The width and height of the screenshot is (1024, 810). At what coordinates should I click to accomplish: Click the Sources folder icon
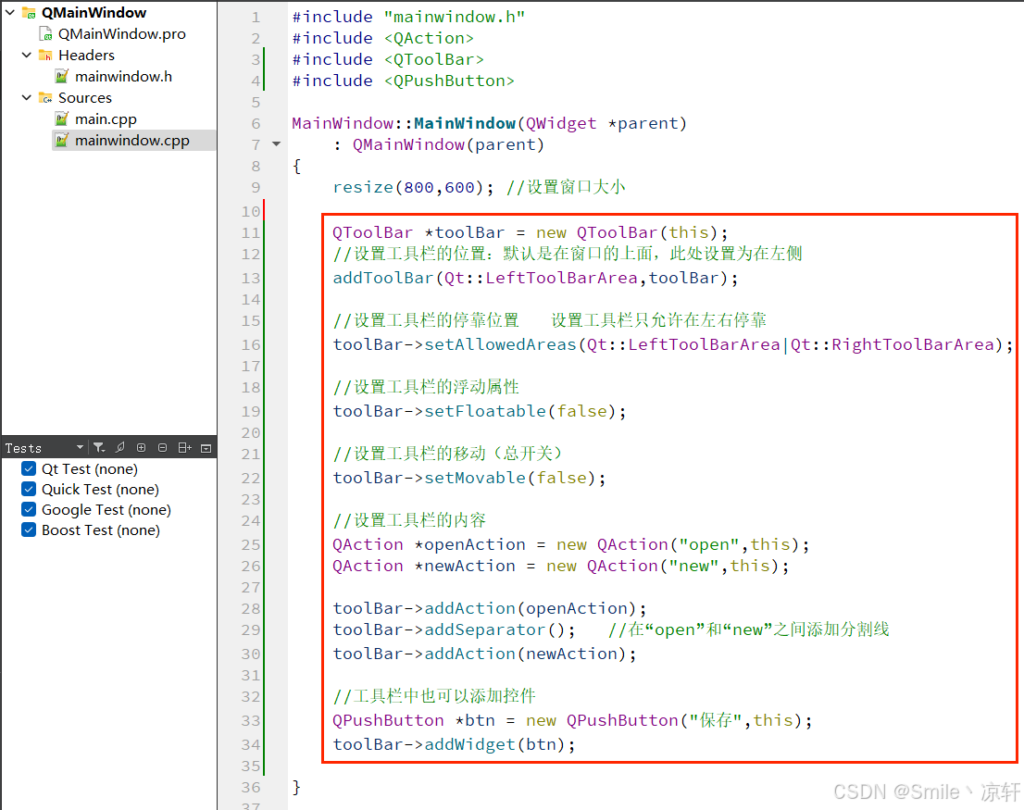tap(45, 98)
